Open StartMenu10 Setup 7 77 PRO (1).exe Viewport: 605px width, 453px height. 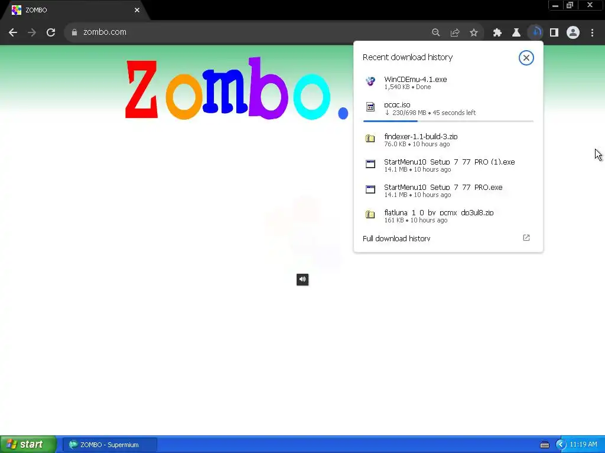coord(448,165)
